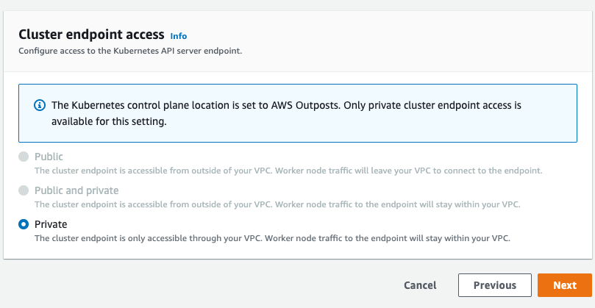
Task: Click the Private option description text
Action: tap(272, 239)
